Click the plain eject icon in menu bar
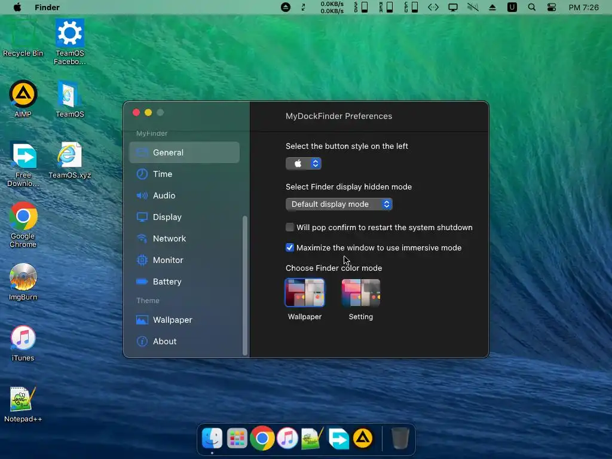 pos(492,7)
